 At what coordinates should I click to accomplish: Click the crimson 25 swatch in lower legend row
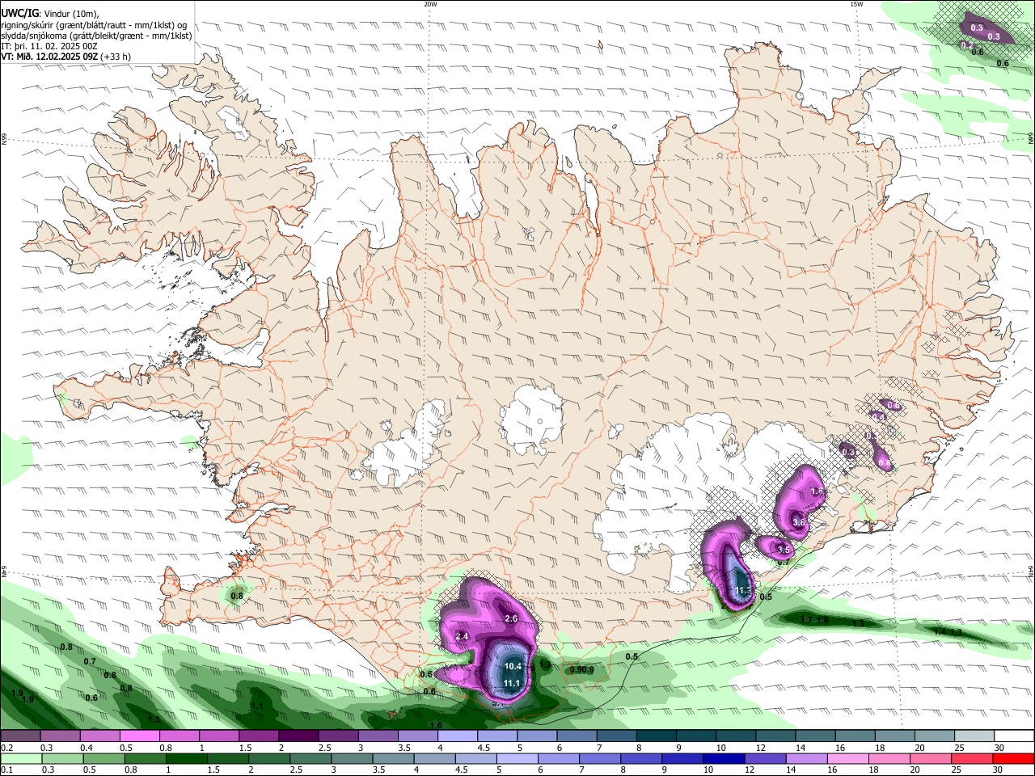coord(973,758)
